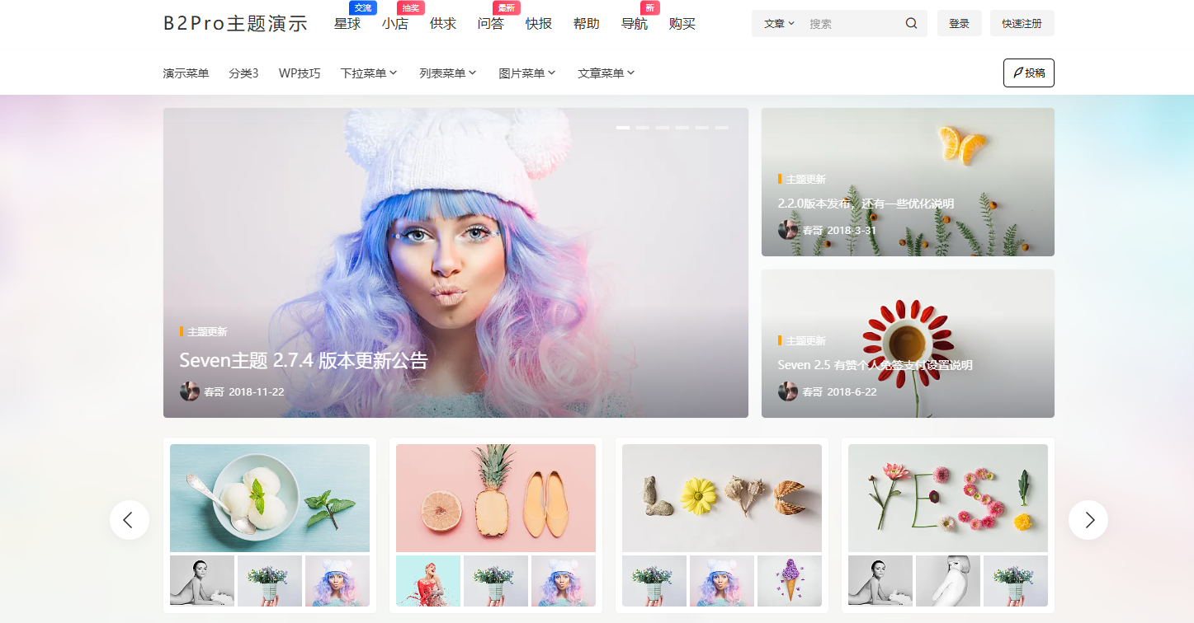Open pineapple and shoes thumbnail card
This screenshot has width=1194, height=623.
pyautogui.click(x=496, y=498)
